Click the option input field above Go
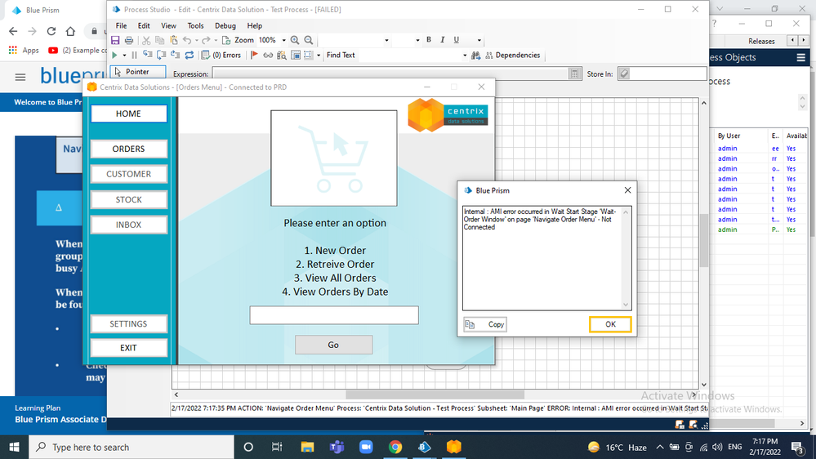Screen dimensions: 816x459 coord(334,315)
